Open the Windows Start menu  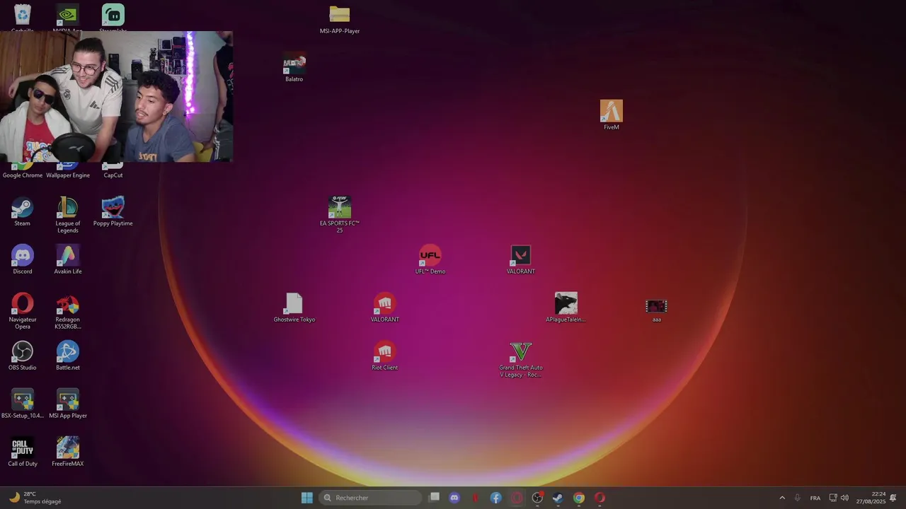[x=307, y=498]
